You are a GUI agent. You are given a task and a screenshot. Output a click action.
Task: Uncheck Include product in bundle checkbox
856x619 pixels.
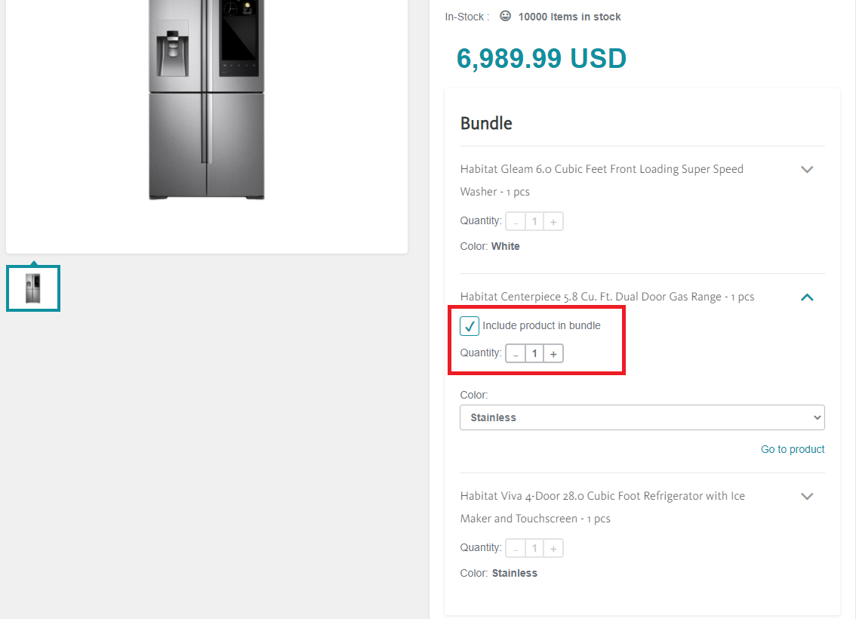[x=470, y=326]
